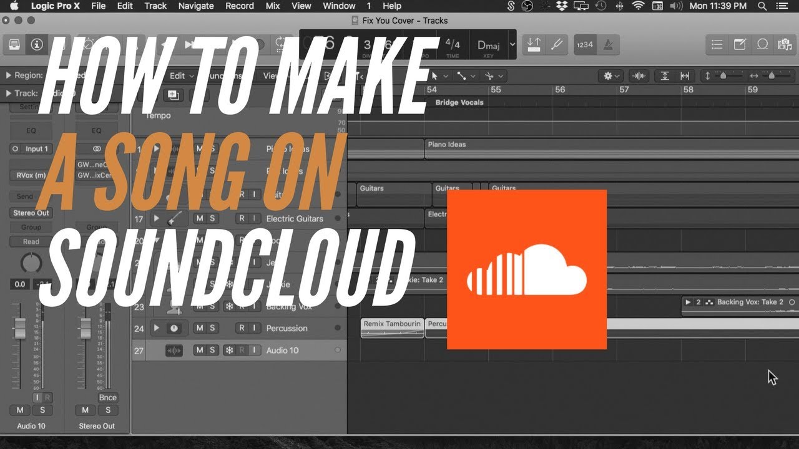Mute the Percussion track
This screenshot has height=449, width=799.
click(x=201, y=328)
